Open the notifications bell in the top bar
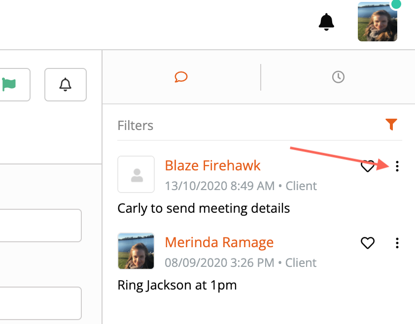 coord(326,22)
